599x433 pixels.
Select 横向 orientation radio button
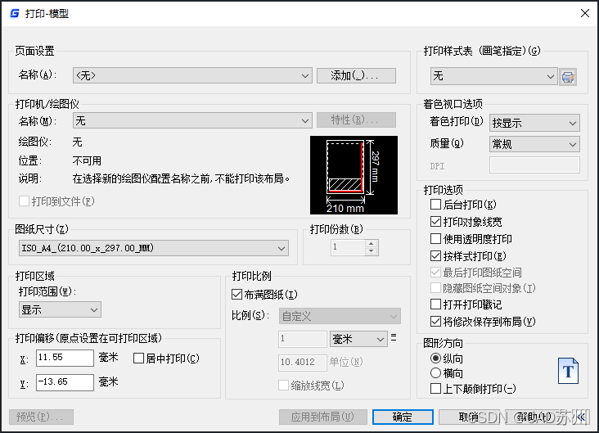[435, 372]
